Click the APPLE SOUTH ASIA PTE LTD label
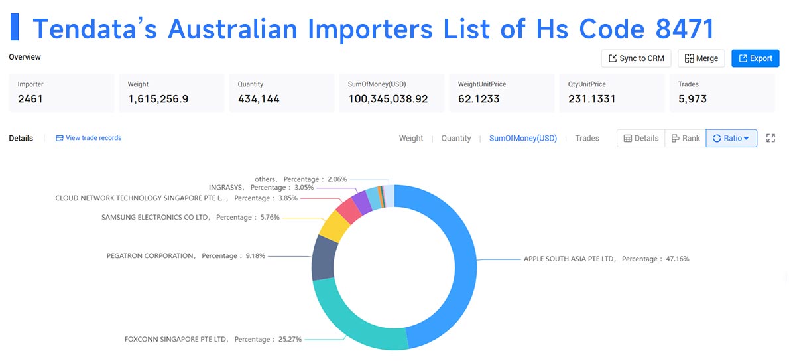789x363 pixels. pos(607,259)
